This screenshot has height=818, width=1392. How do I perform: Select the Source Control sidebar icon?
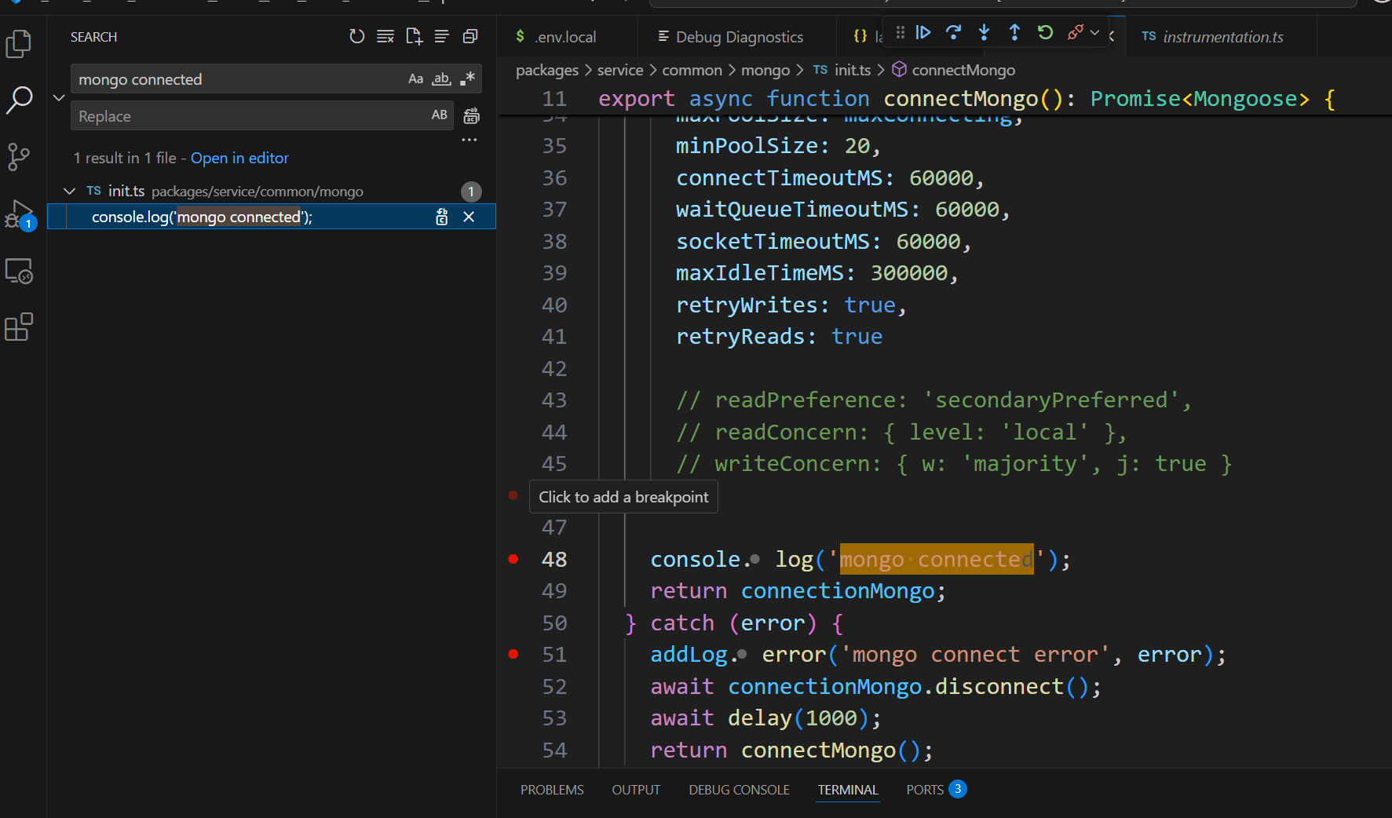19,157
